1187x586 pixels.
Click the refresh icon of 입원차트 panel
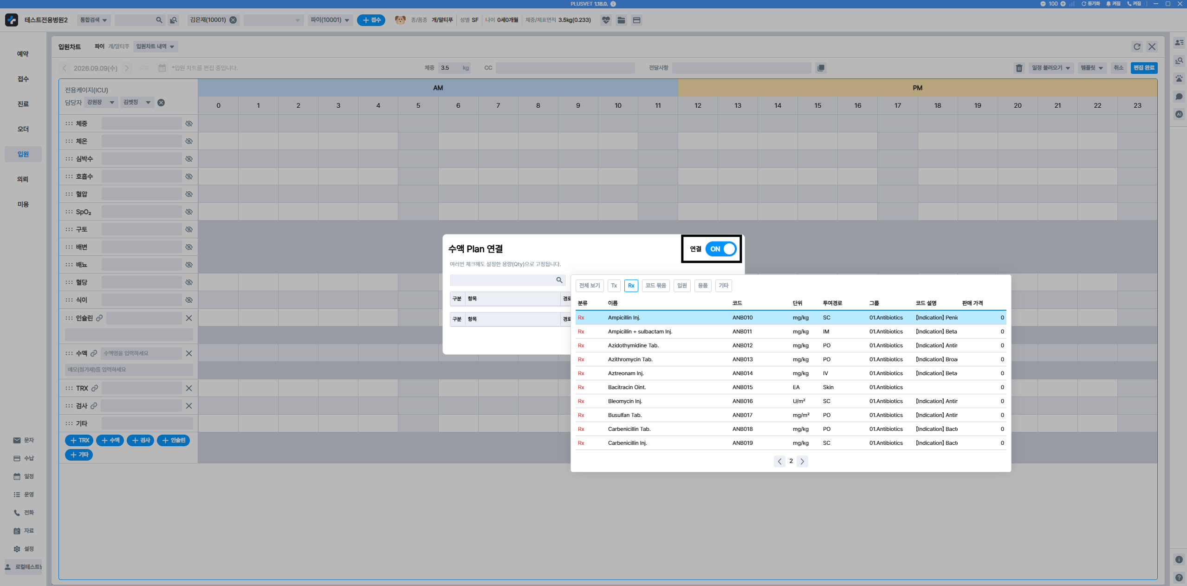click(1136, 46)
